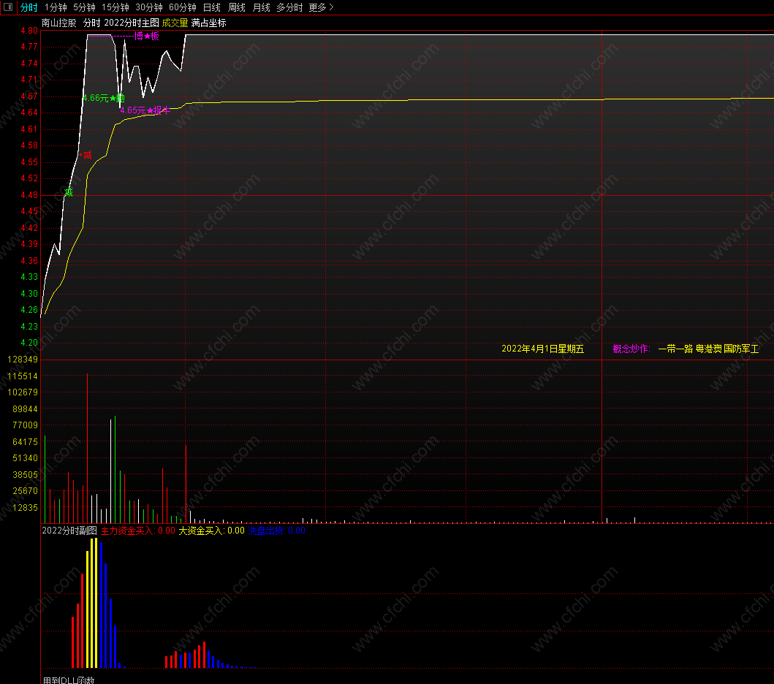
Task: Click the 2022分时主图 indicator label
Action: [x=132, y=23]
